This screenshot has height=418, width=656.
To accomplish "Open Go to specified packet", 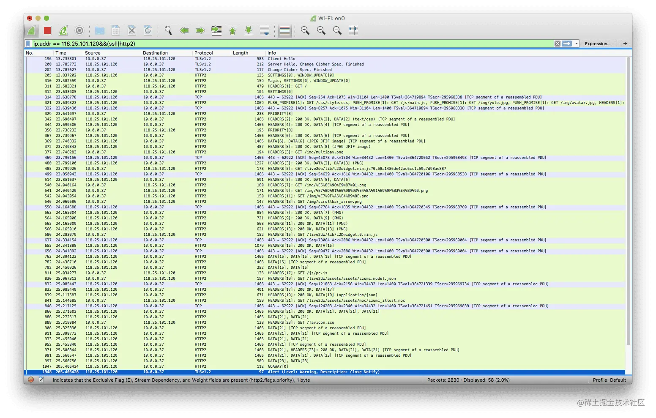I will 216,30.
